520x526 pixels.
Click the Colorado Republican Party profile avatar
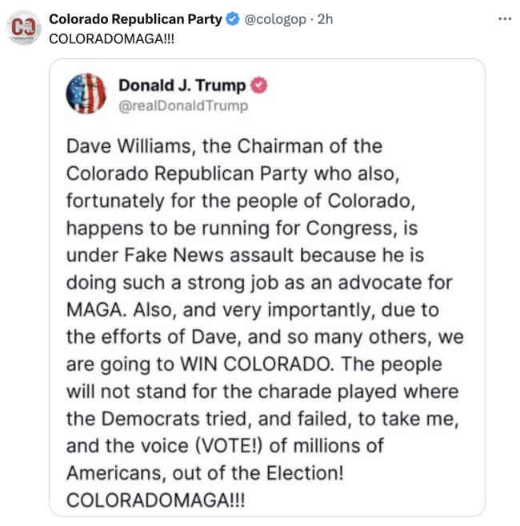(24, 28)
